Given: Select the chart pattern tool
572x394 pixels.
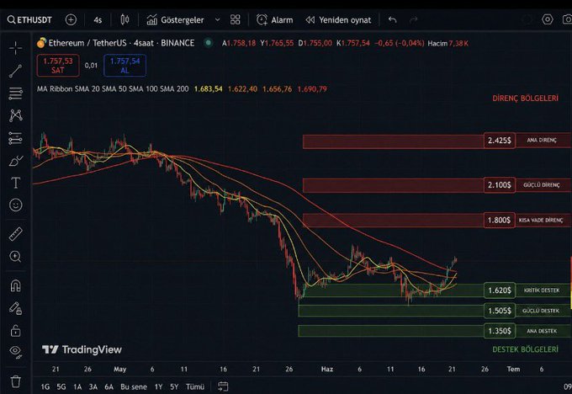Looking at the screenshot, I should tap(16, 115).
